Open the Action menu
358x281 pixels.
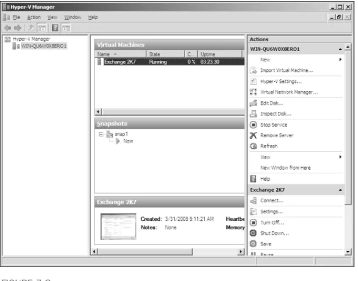34,17
